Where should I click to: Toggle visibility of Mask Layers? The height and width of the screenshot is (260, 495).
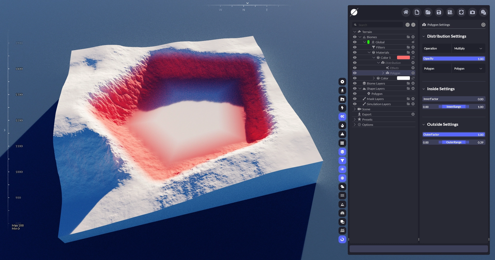tap(355, 99)
